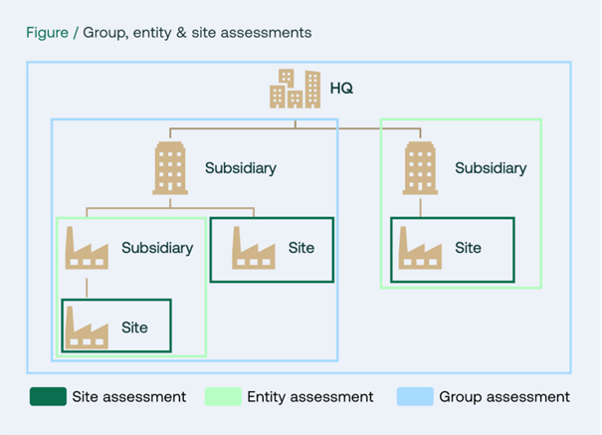Click the Subsidiary label beside the factory icon

(157, 248)
